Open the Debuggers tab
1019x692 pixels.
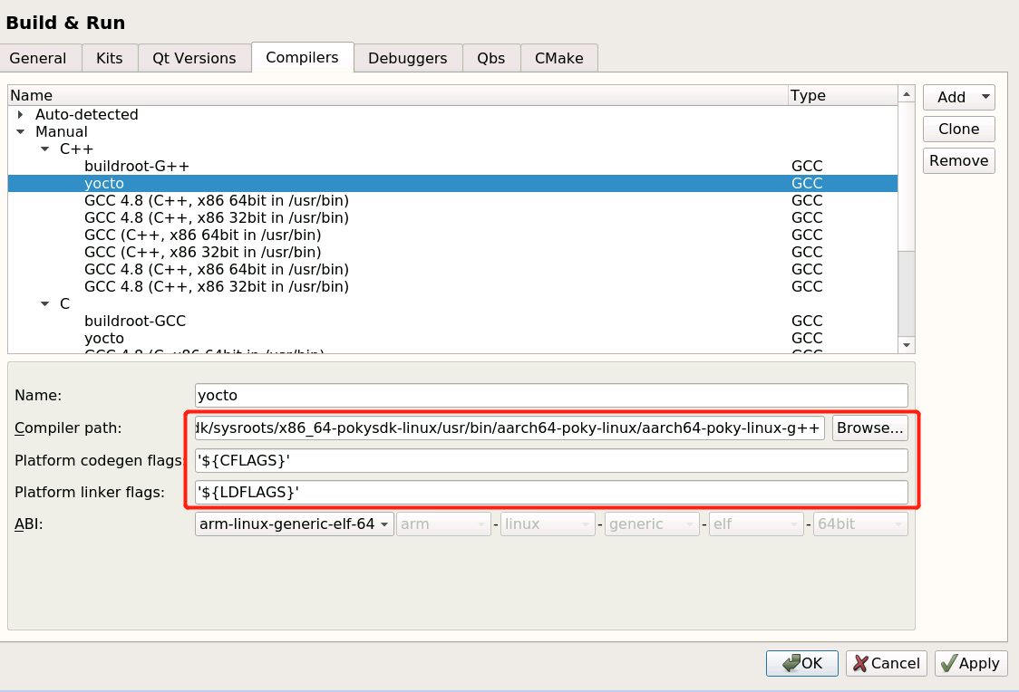click(x=407, y=57)
